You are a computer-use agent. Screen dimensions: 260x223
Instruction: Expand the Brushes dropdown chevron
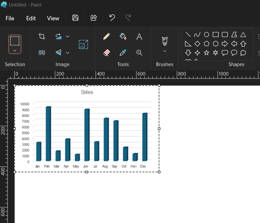165,51
